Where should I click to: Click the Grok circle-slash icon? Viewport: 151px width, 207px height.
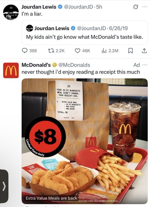[x=135, y=7]
